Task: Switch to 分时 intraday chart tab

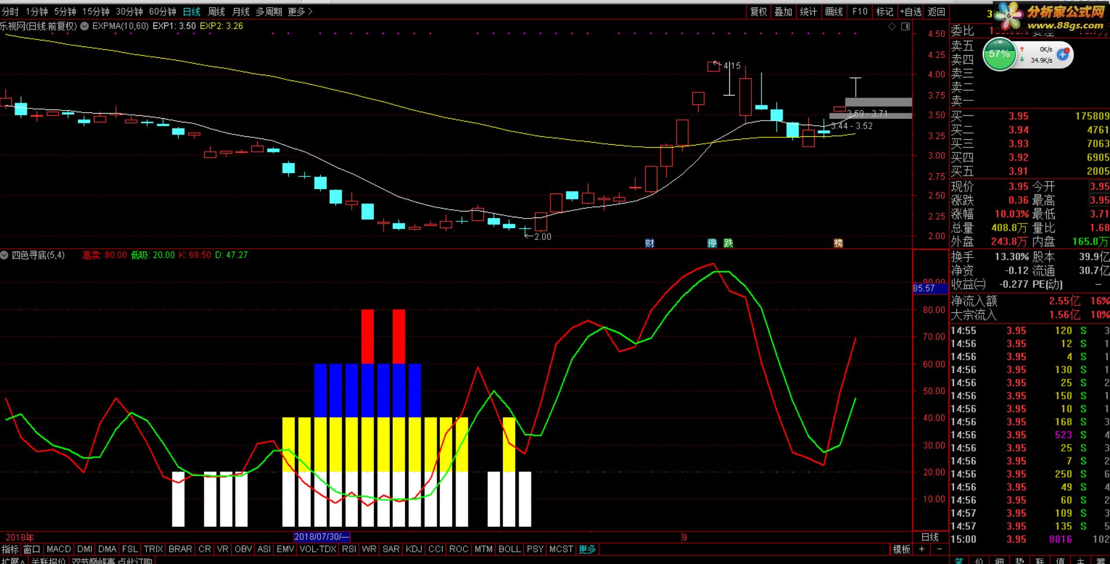Action: pos(10,12)
